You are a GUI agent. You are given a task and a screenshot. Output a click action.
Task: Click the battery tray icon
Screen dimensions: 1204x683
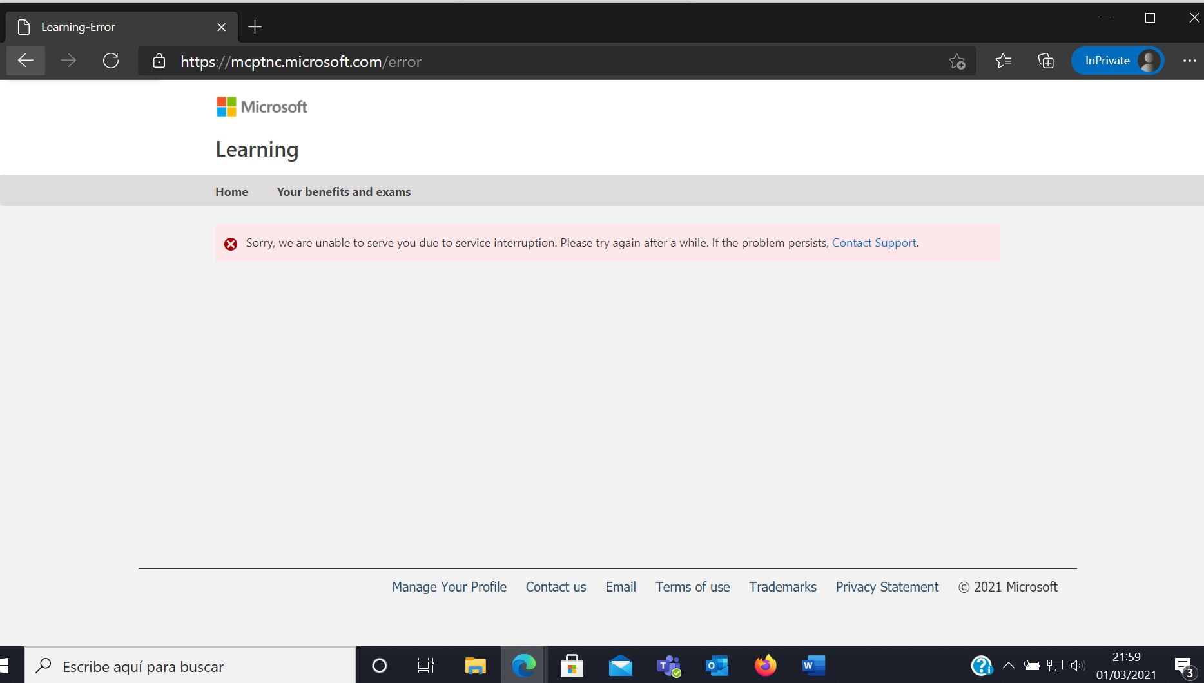coord(1031,666)
